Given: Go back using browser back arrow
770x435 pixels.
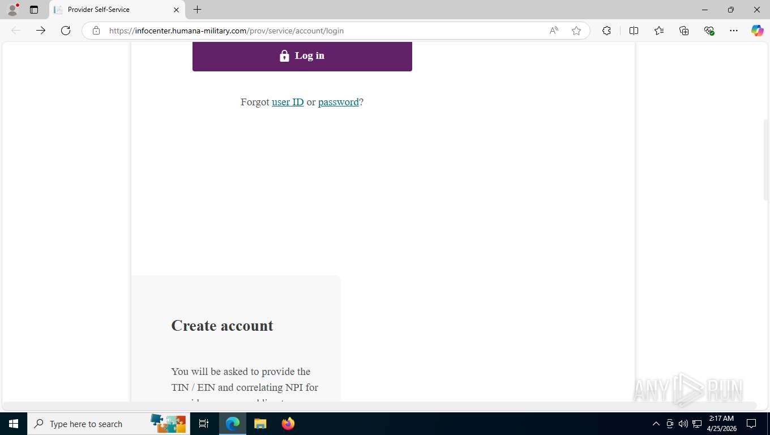Looking at the screenshot, I should (x=16, y=31).
